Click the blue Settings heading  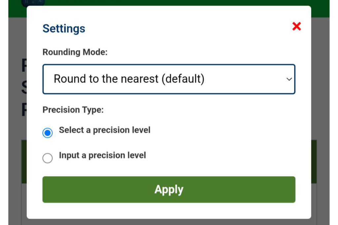pyautogui.click(x=63, y=29)
